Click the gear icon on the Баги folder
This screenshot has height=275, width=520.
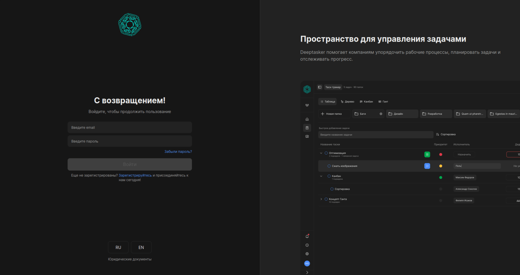pos(381,114)
